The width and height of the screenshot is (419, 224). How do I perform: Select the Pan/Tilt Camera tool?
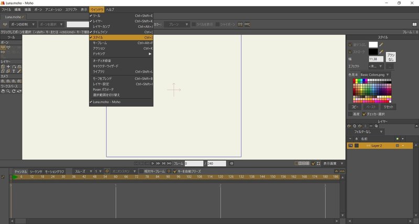pos(19,81)
